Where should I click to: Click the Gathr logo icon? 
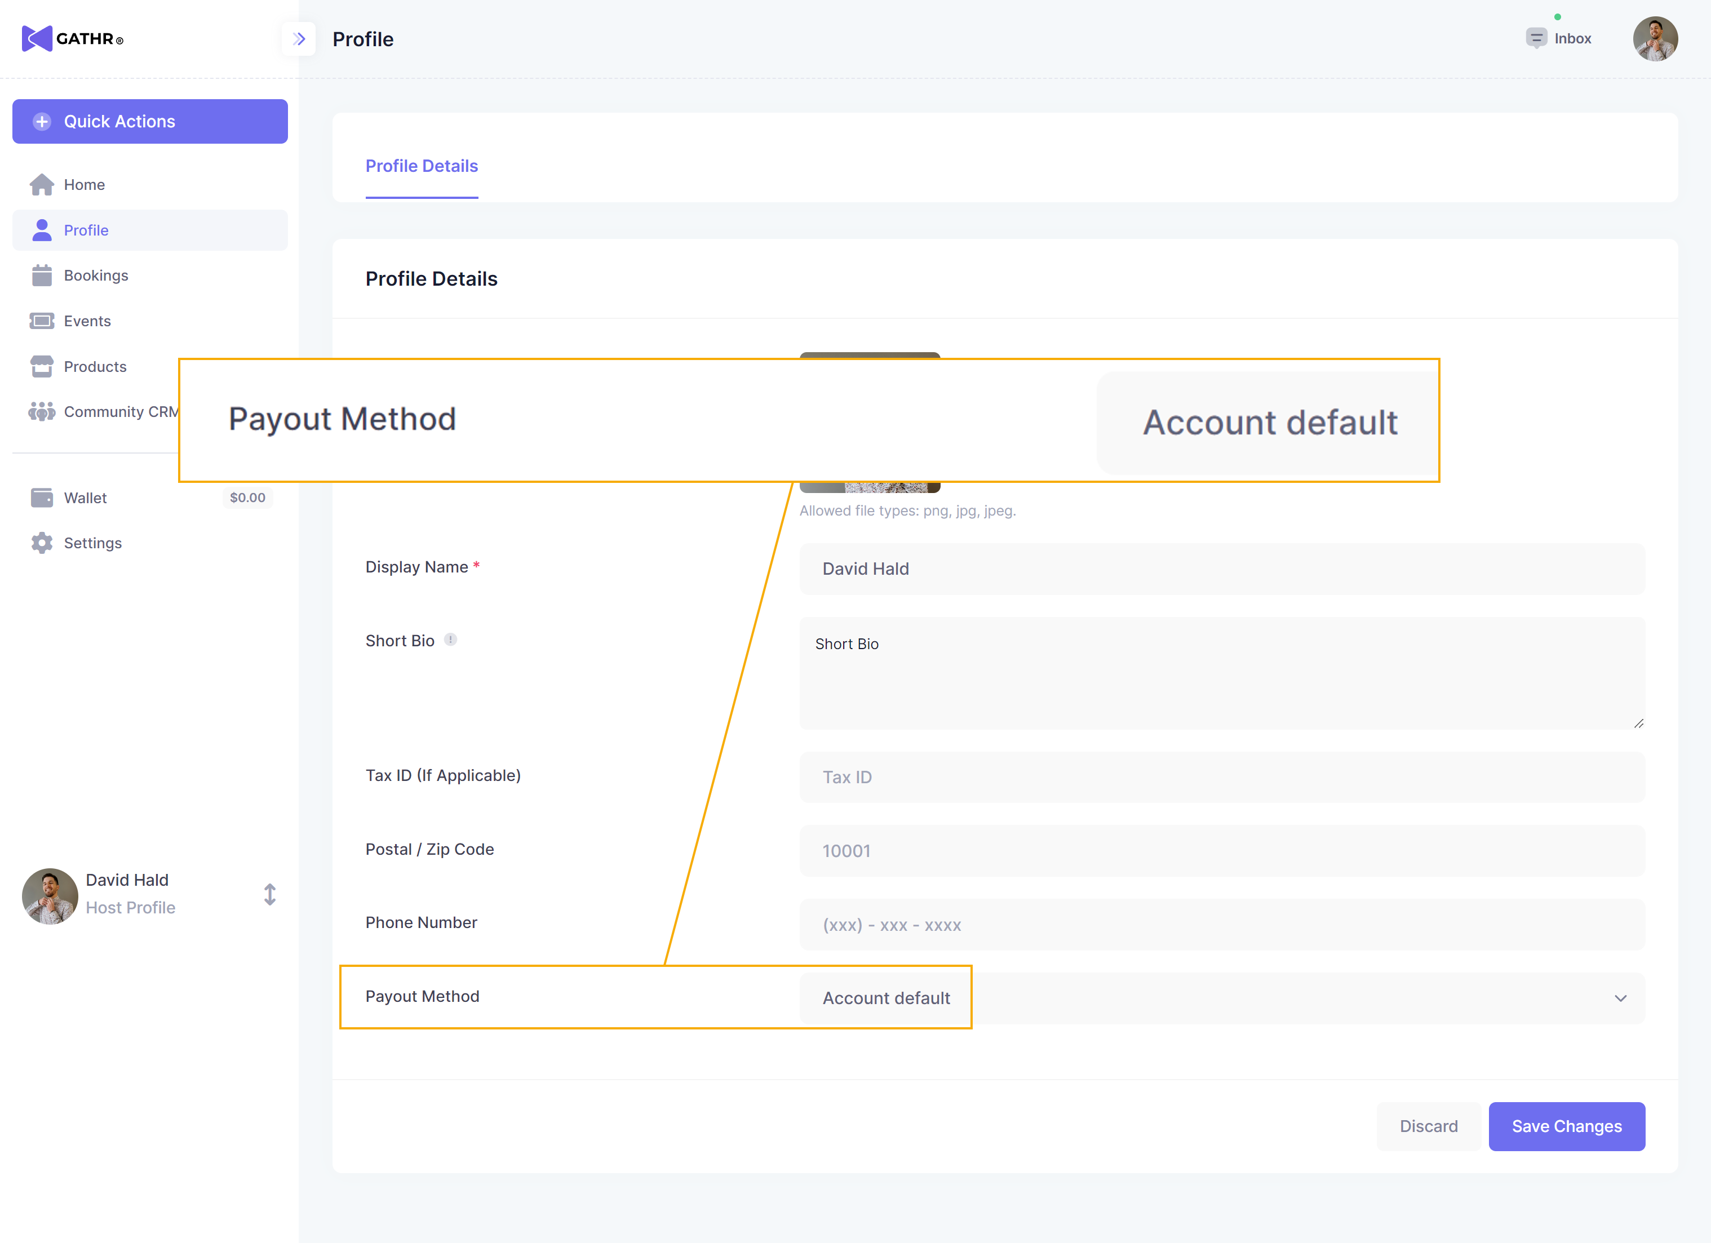tap(36, 38)
